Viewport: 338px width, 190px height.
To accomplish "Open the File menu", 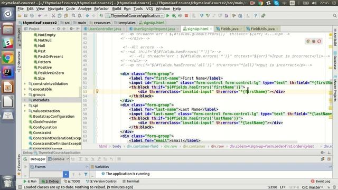I will coord(21,8).
